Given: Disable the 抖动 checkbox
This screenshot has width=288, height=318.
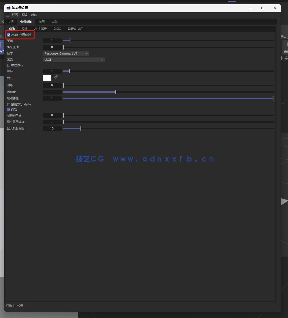Looking at the screenshot, I should click(x=9, y=109).
